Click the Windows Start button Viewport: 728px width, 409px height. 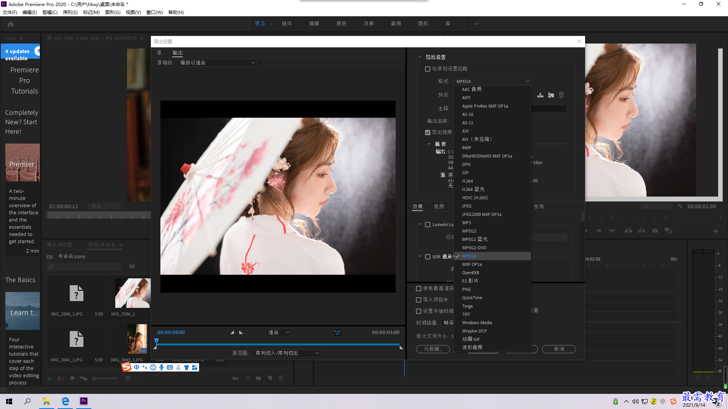coord(9,401)
